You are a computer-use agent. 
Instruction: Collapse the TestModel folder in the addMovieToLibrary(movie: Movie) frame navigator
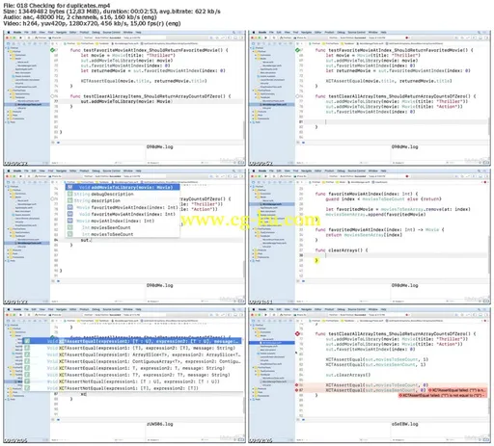click(x=11, y=97)
